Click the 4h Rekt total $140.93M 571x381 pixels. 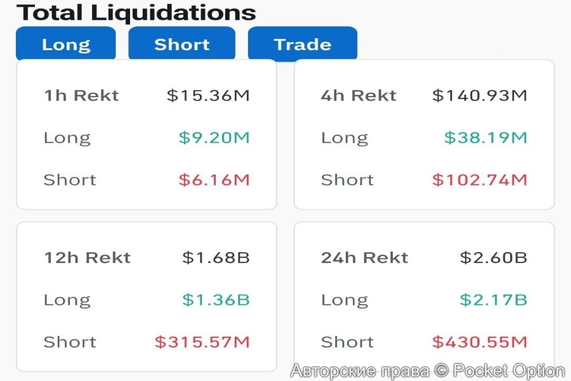(480, 96)
